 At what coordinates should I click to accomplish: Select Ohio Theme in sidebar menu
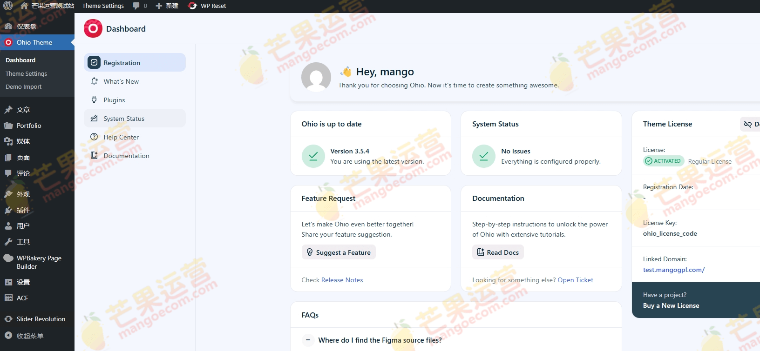37,42
